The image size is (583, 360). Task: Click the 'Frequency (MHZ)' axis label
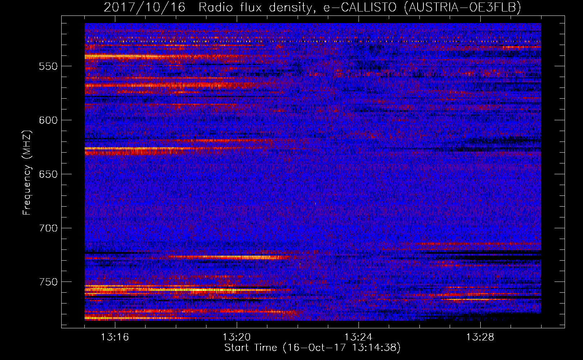[x=27, y=173]
